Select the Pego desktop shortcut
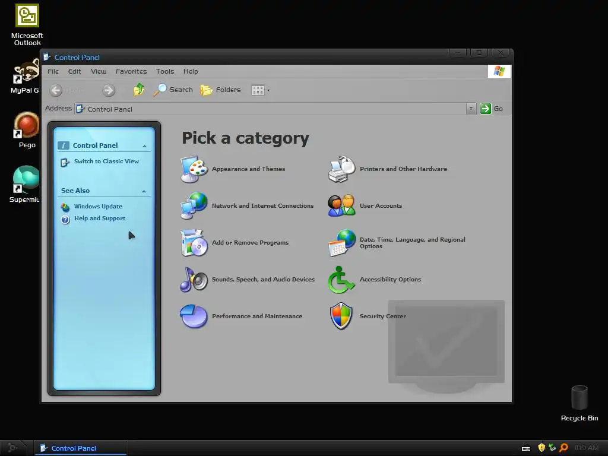This screenshot has width=608, height=456. pos(27,130)
